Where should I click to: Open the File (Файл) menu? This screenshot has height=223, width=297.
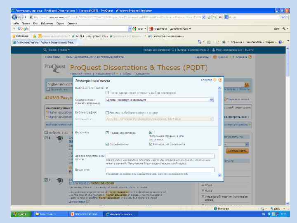16,23
